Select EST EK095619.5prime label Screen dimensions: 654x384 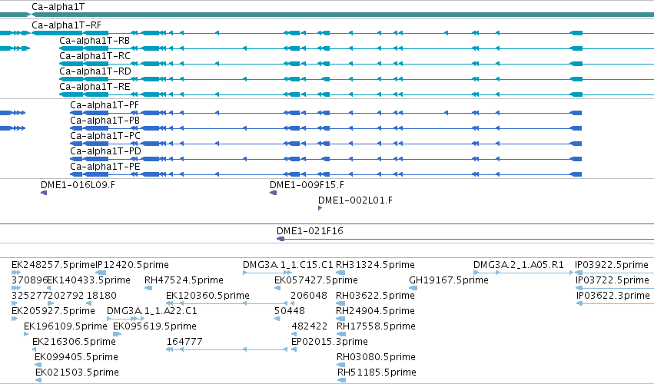[x=154, y=326]
